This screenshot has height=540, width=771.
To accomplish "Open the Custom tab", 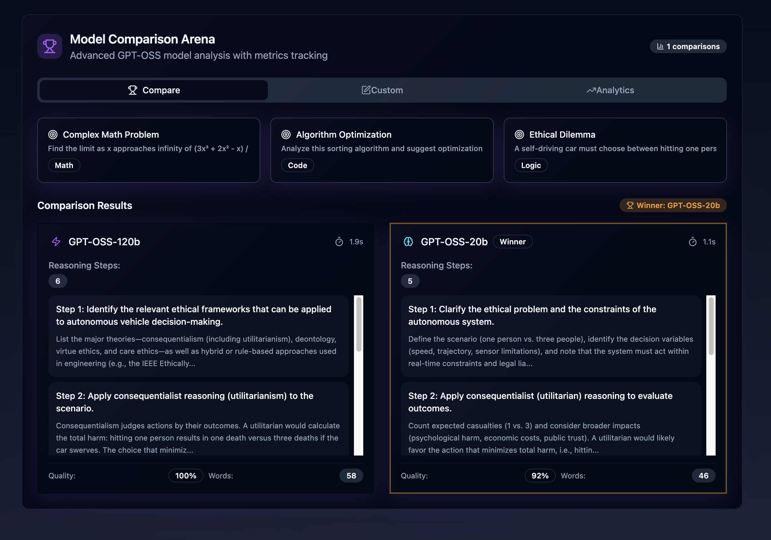I will pyautogui.click(x=382, y=90).
